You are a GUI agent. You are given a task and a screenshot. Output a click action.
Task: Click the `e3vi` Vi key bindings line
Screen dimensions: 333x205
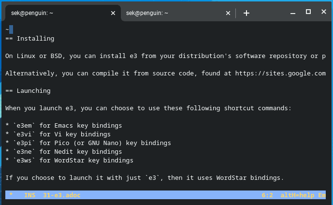[x=58, y=134]
